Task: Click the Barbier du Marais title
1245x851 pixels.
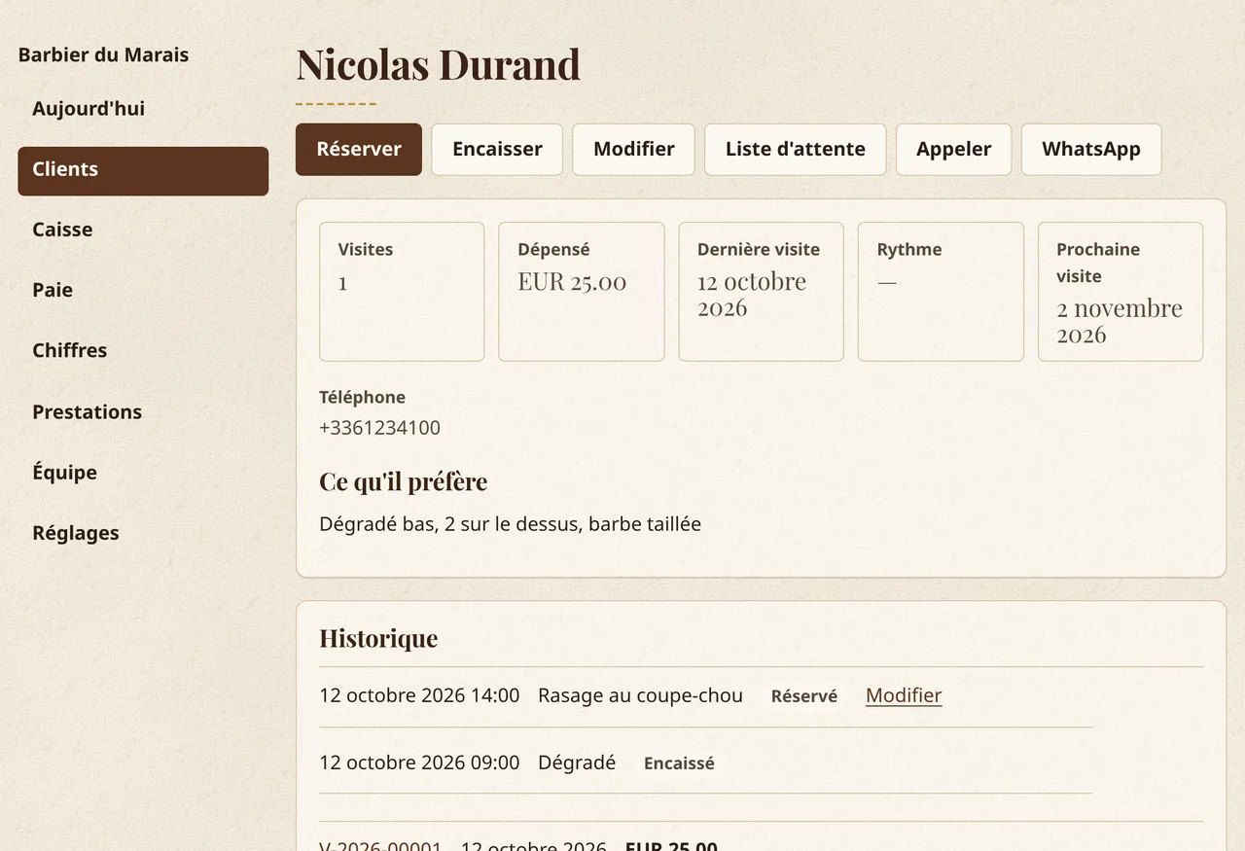Action: (103, 54)
